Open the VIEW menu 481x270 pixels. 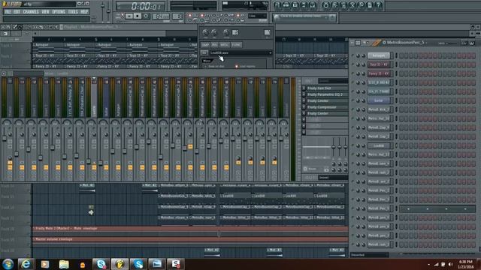(x=45, y=12)
